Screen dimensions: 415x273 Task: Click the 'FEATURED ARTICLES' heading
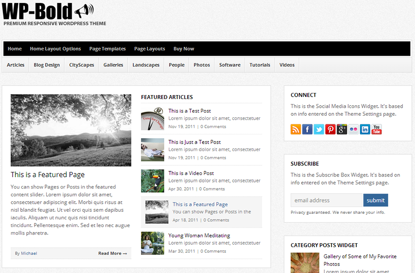point(167,97)
